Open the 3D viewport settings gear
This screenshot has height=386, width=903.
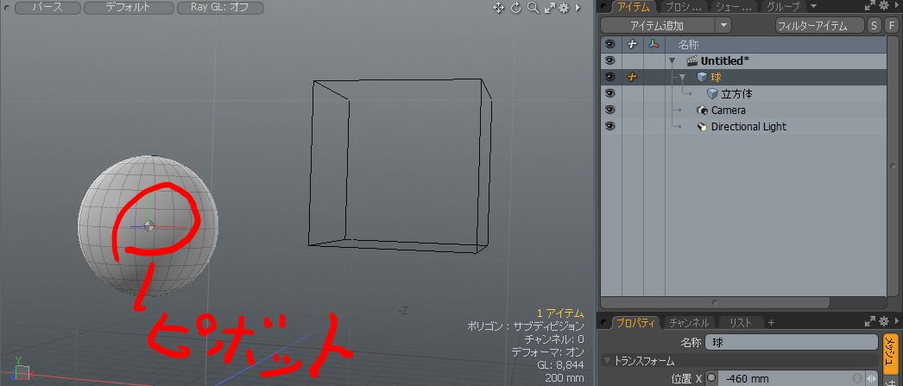[x=564, y=8]
